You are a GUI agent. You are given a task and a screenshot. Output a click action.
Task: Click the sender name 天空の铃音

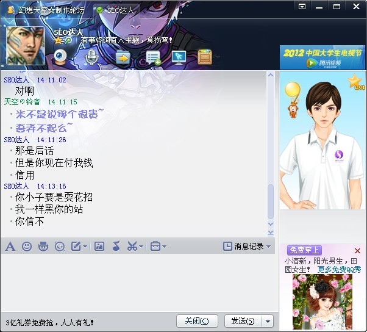[x=22, y=102]
